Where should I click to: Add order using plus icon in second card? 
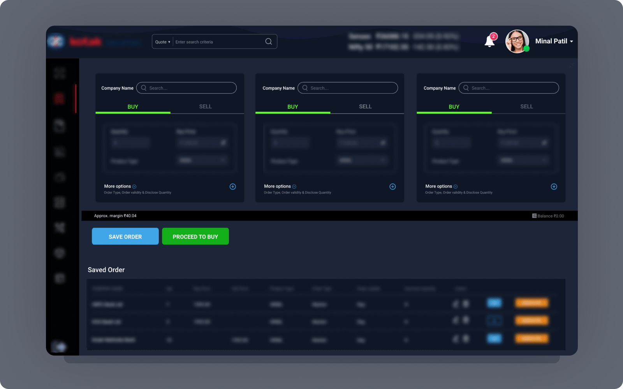click(x=392, y=187)
